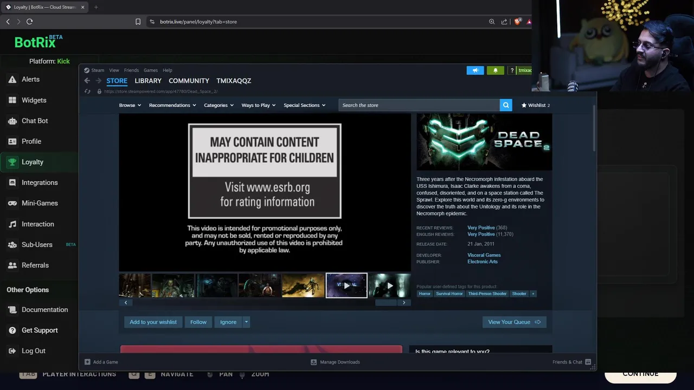Expand more tags with the plus button
The image size is (694, 390).
(533, 294)
